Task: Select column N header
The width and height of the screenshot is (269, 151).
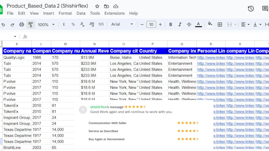Action: [95, 44]
